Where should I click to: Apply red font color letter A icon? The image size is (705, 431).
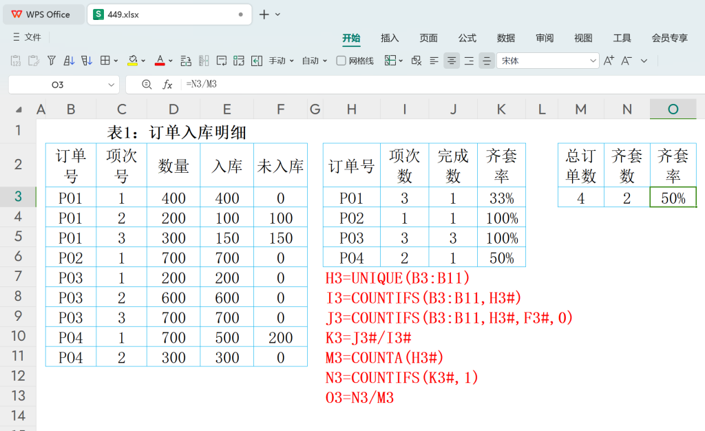tap(160, 61)
